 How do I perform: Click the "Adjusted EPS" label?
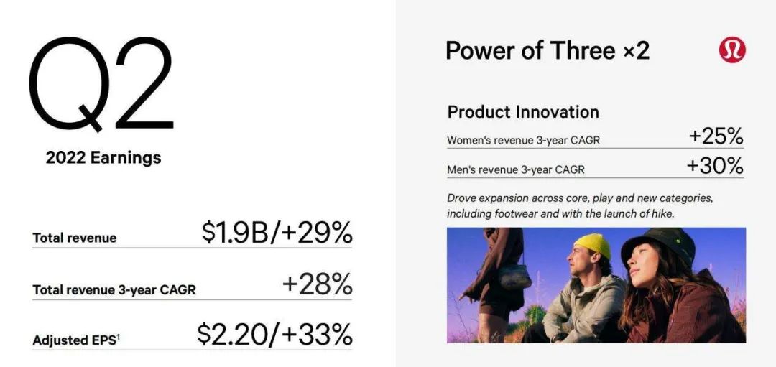click(x=76, y=340)
